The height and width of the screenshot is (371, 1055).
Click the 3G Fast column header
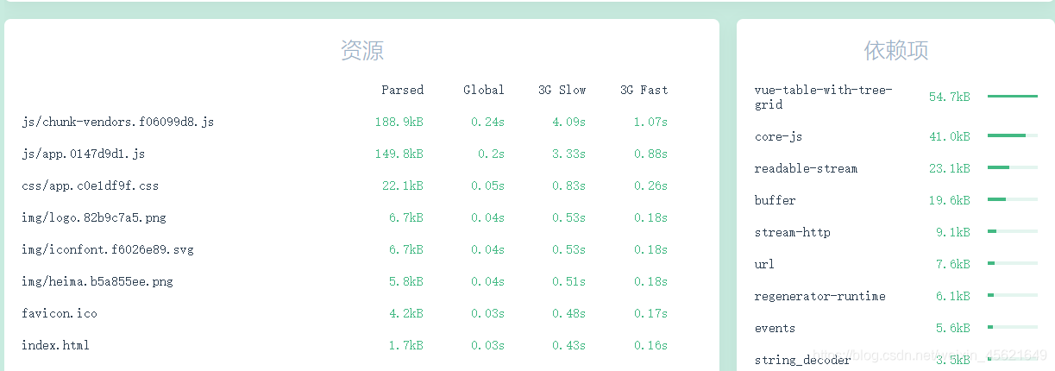(x=644, y=91)
